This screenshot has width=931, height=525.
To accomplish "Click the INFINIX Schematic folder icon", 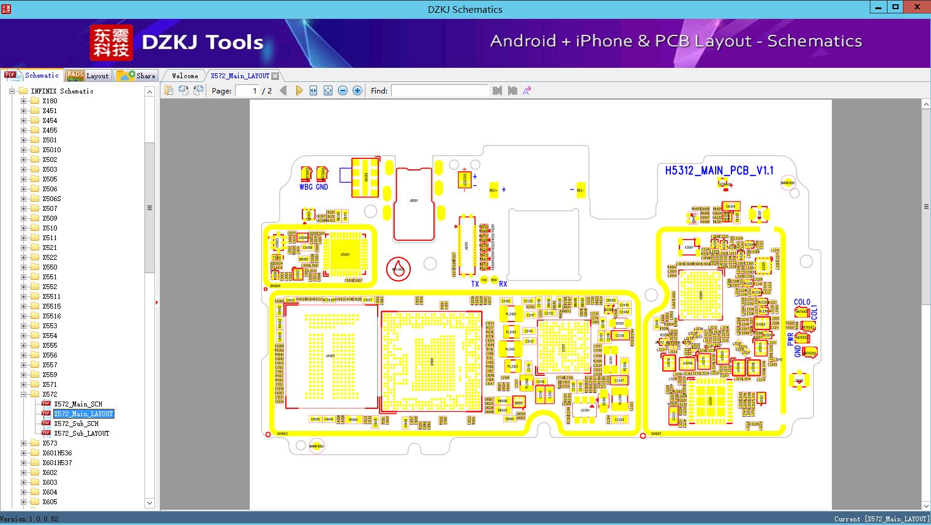I will (23, 91).
